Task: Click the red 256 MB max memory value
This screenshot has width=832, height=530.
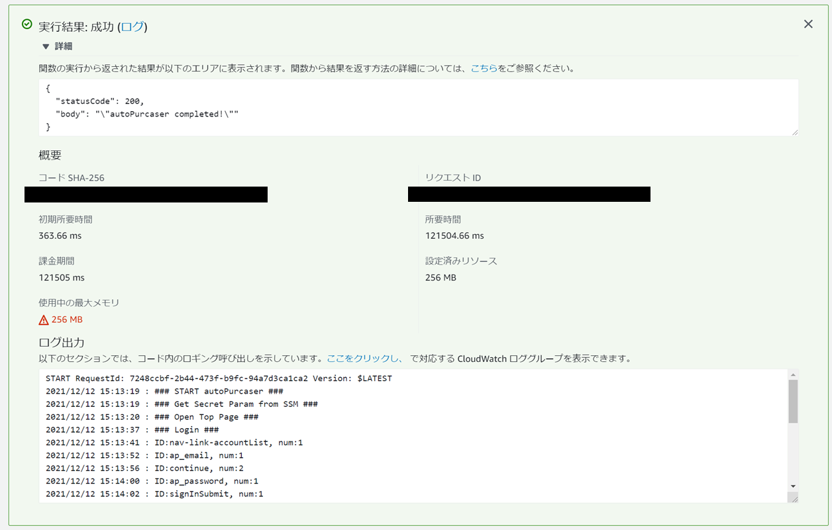Action: [x=67, y=320]
